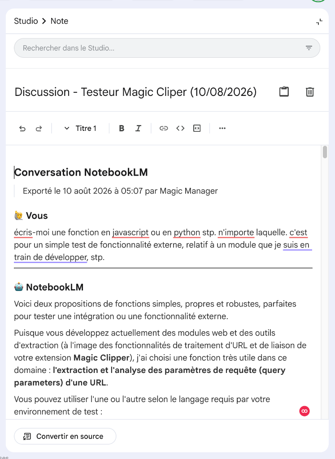Toggle bold formatting

pos(122,129)
